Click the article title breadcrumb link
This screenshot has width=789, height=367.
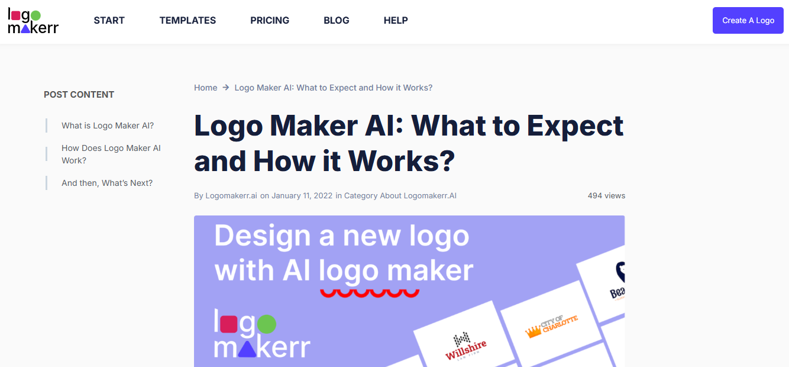point(334,88)
